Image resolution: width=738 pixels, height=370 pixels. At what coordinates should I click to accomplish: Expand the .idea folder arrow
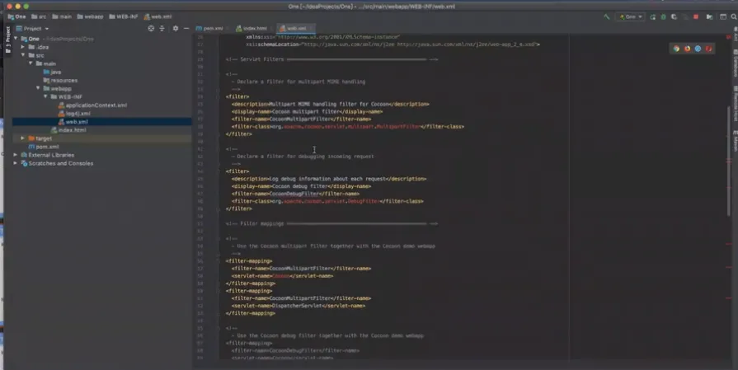coord(22,47)
